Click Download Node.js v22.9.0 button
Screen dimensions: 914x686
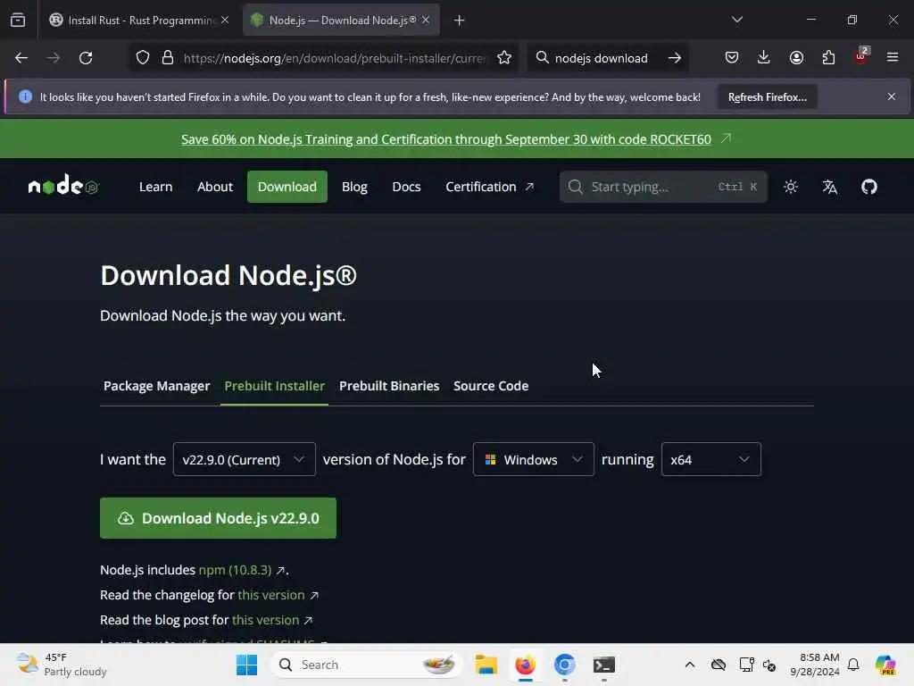[x=218, y=518]
